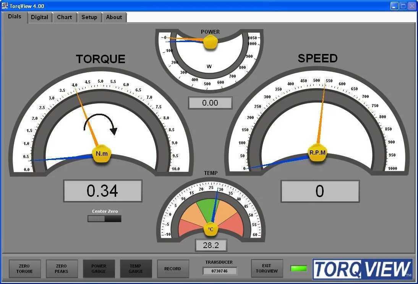Switch to the About tab
Image resolution: width=418 pixels, height=284 pixels.
coord(114,17)
